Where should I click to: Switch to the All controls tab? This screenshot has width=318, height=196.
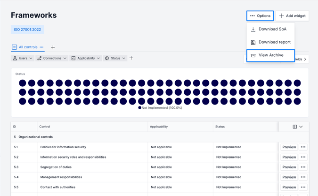point(27,47)
